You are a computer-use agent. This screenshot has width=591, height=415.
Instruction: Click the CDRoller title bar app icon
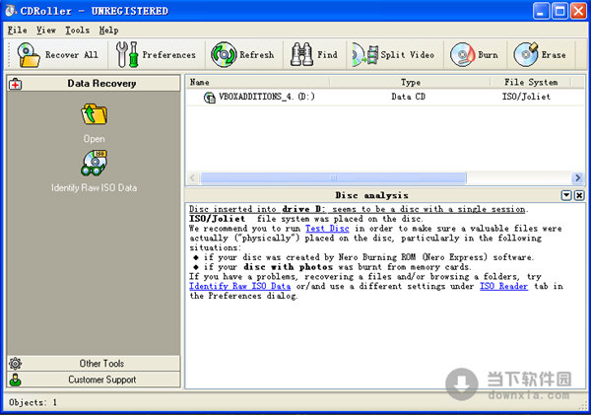pos(10,11)
